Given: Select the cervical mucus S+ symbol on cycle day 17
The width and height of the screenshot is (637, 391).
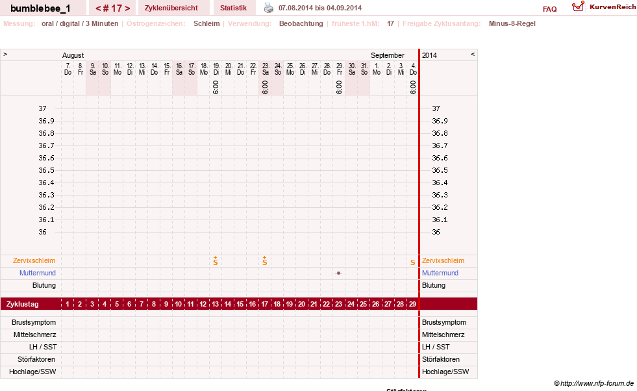Looking at the screenshot, I should click(265, 261).
